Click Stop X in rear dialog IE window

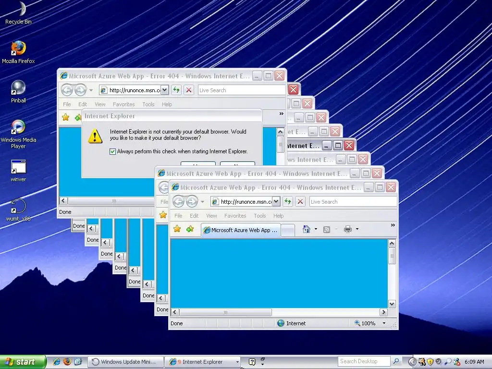click(x=188, y=90)
